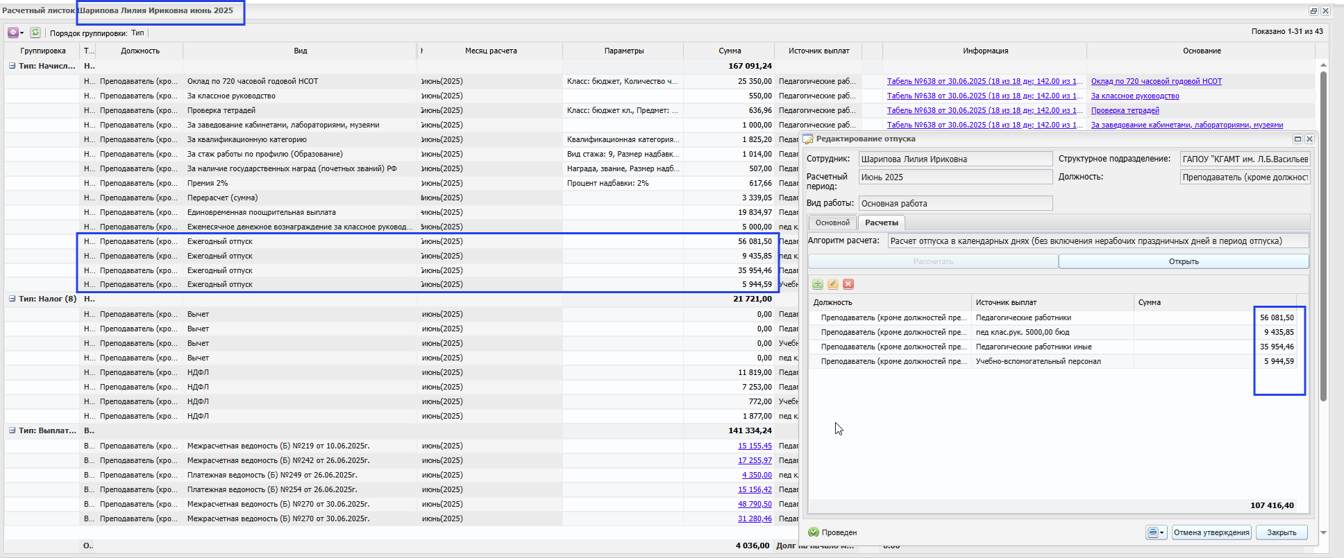Sort by Сумма column in main table

(x=730, y=51)
